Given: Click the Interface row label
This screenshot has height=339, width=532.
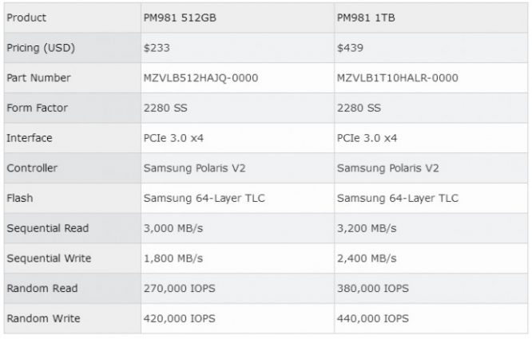Looking at the screenshot, I should (x=30, y=138).
